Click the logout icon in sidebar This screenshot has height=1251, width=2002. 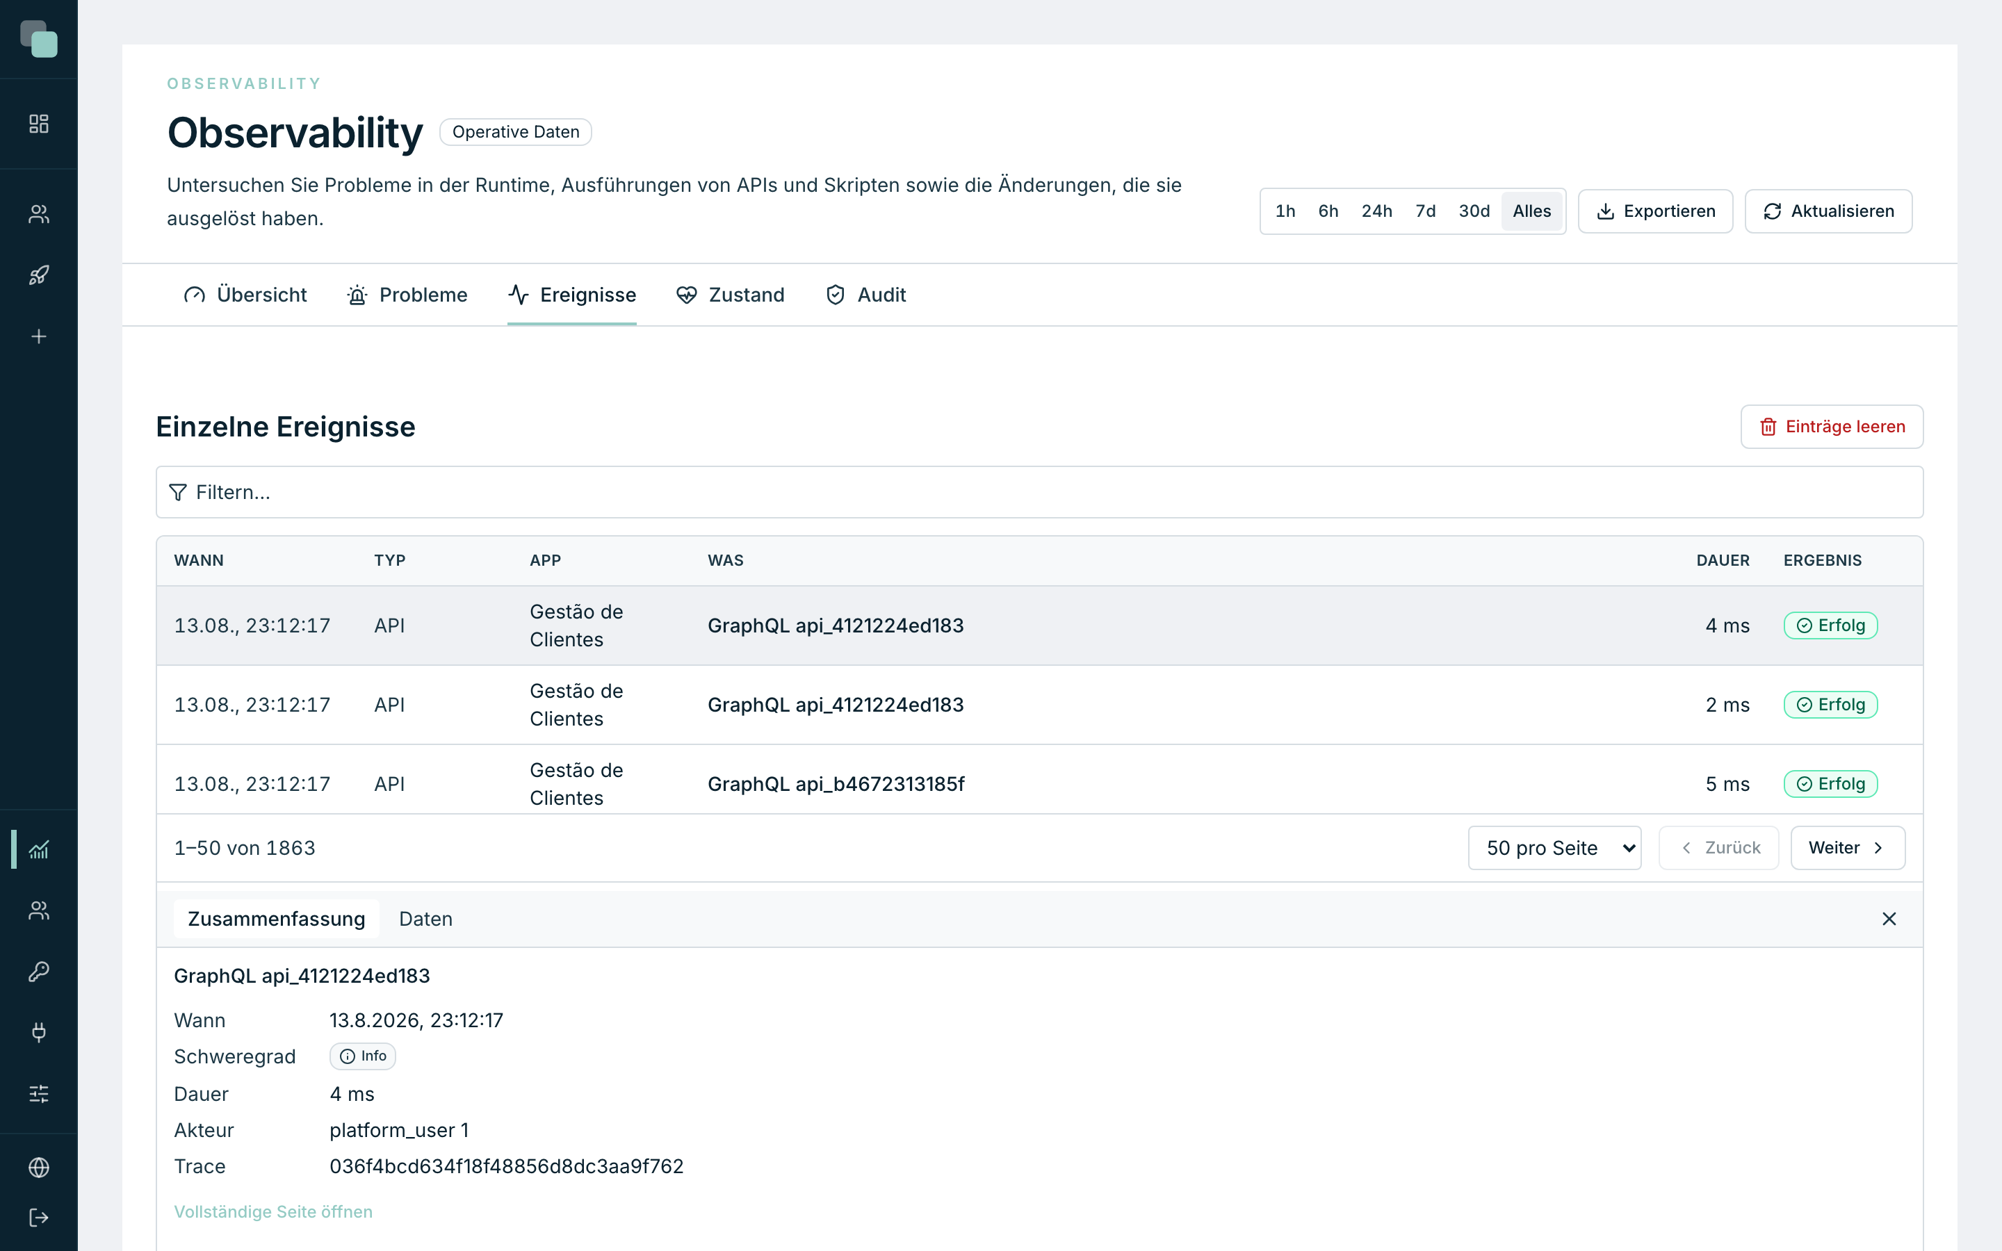(39, 1218)
